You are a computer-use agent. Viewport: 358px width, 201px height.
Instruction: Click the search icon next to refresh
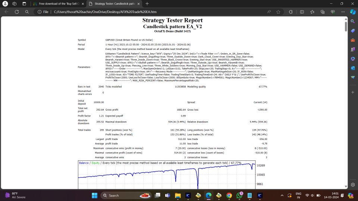click(27, 12)
